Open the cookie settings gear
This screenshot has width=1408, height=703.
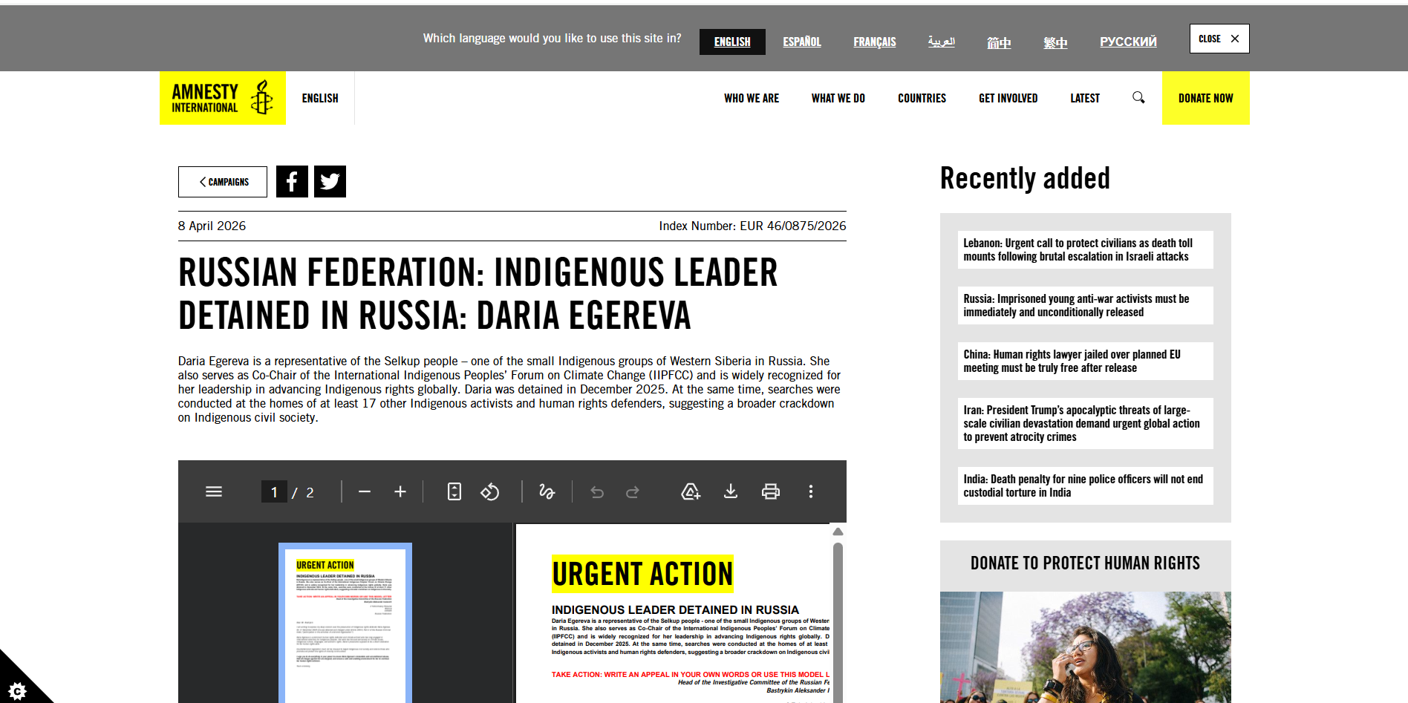point(16,690)
